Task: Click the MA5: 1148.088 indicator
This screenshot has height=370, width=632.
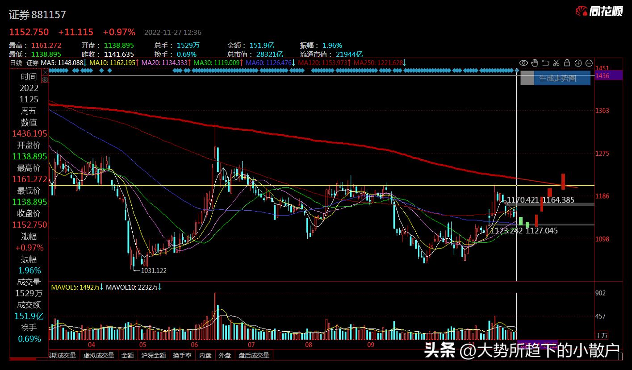Action: coord(64,63)
